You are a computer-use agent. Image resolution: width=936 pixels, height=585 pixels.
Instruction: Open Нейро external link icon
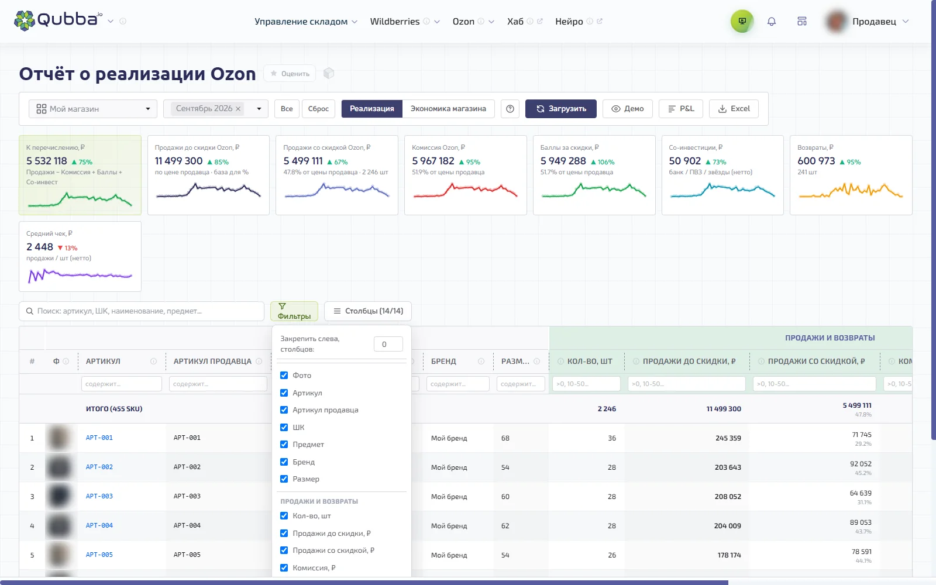(600, 22)
